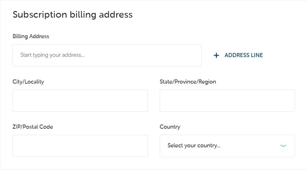Click the word 'Subscription' in the heading
The image size is (307, 170).
[x=40, y=15]
